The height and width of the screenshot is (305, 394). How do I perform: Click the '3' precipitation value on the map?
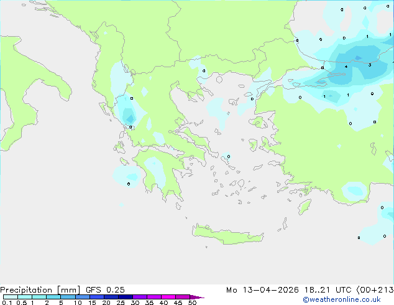pos(370,65)
